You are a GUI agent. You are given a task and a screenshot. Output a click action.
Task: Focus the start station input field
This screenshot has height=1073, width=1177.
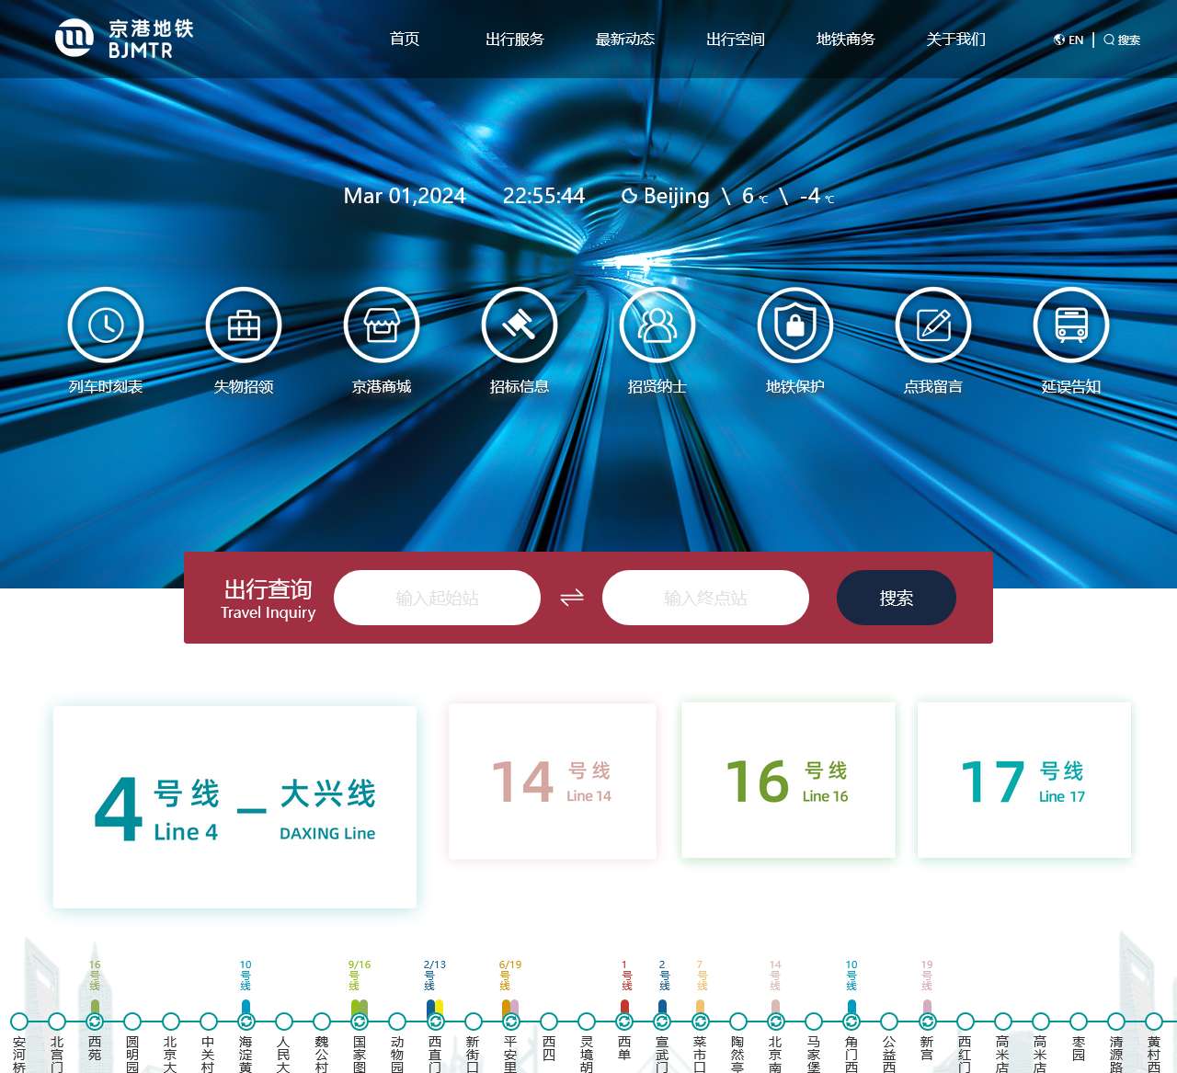(x=437, y=598)
